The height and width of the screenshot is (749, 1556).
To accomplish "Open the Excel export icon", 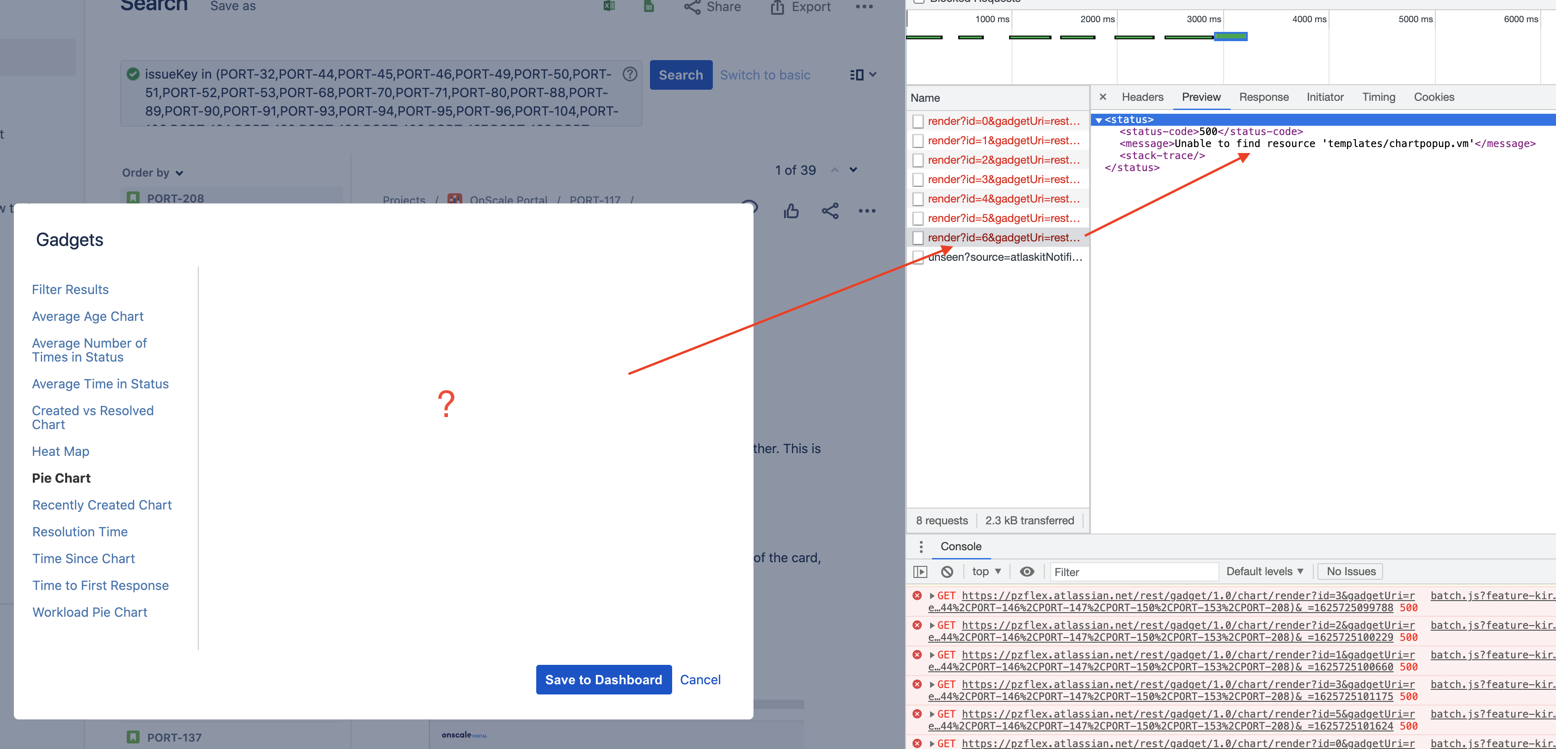I will (609, 6).
